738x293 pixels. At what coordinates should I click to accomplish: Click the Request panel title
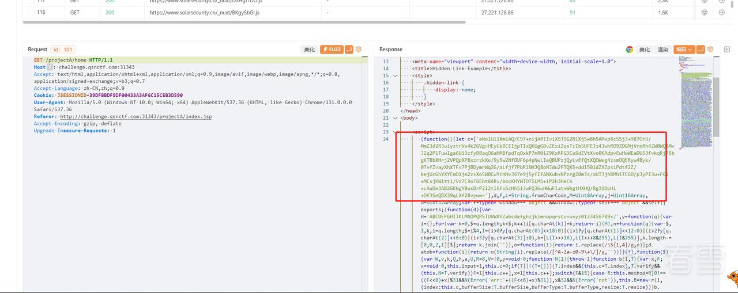pos(37,50)
